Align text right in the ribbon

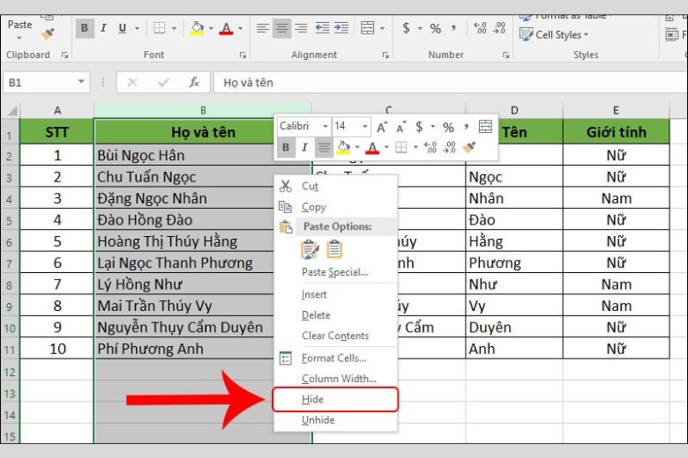pyautogui.click(x=301, y=28)
